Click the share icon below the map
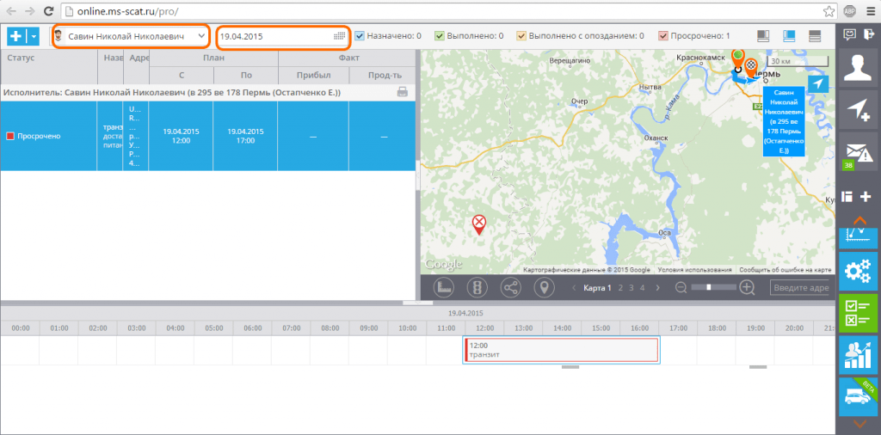The width and height of the screenshot is (881, 435). (510, 288)
